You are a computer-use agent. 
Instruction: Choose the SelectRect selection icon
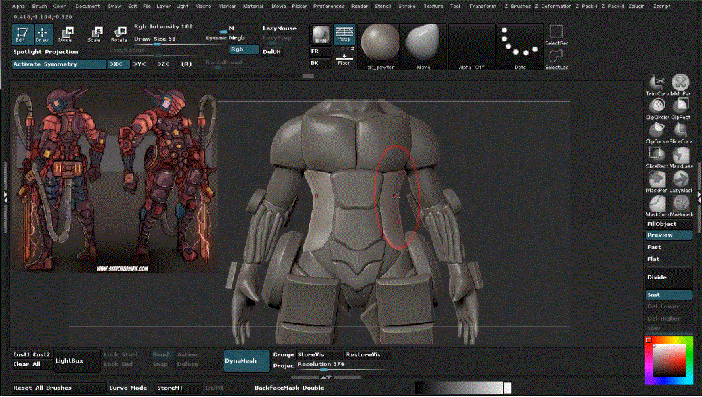point(556,35)
